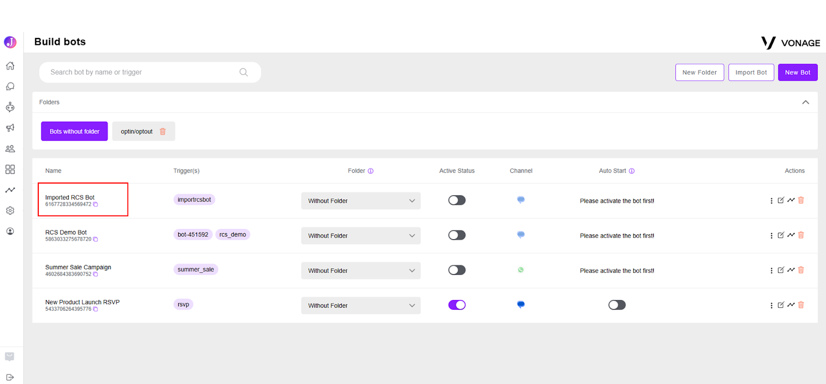Select the Bots without folder tab

(x=74, y=131)
